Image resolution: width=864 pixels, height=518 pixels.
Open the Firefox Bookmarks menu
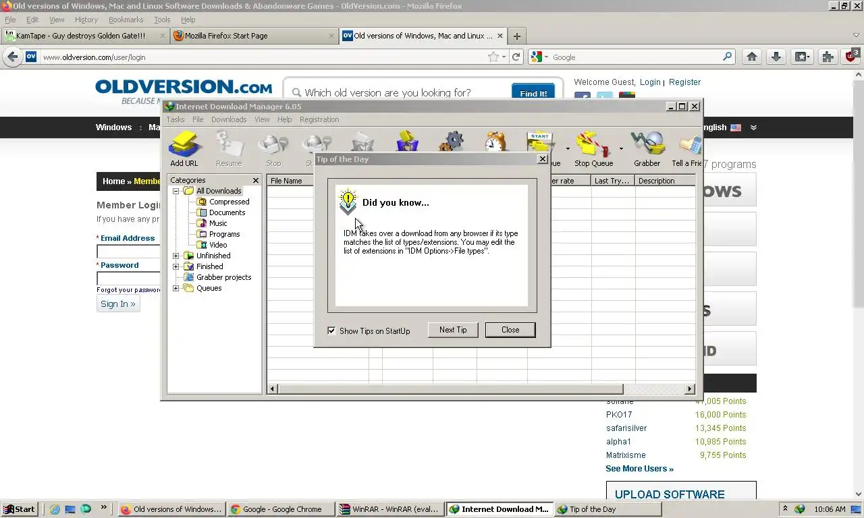[126, 20]
